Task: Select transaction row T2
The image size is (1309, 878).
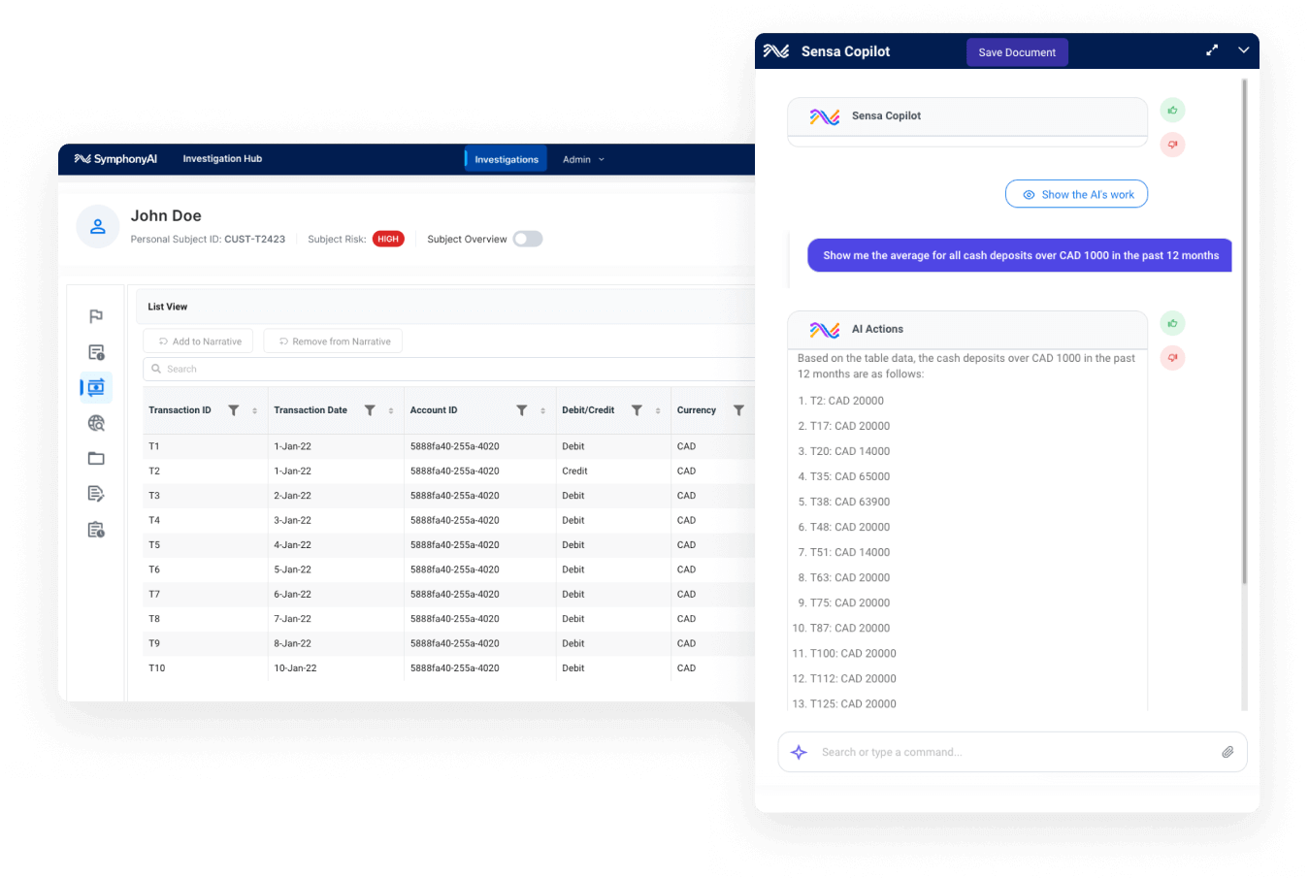Action: pyautogui.click(x=449, y=471)
